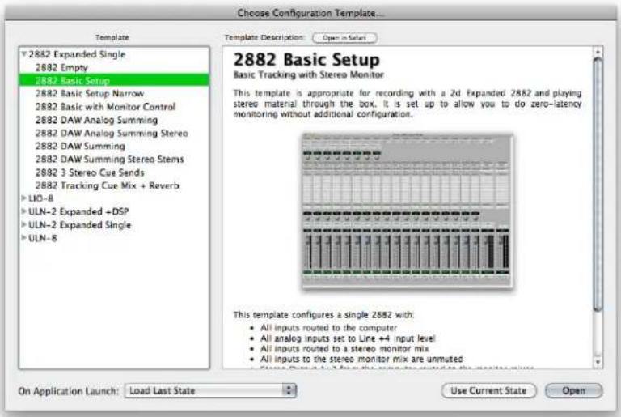
Task: Click the Basic Tracking with Stereo Monitor subtitle
Action: click(x=309, y=74)
